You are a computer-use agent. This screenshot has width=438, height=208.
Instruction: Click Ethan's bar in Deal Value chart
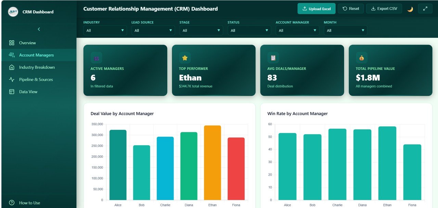point(212,164)
